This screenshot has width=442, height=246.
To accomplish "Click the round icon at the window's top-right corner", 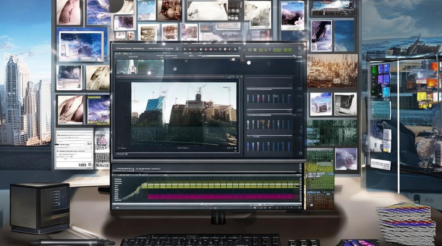I will pos(300,49).
